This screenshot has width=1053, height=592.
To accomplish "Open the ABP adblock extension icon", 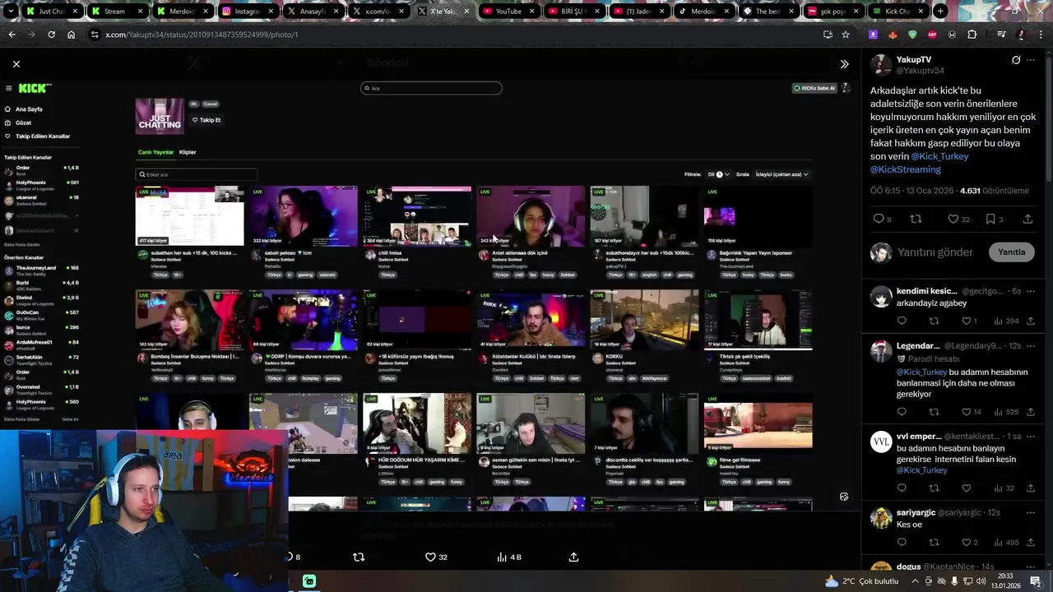I will point(932,35).
